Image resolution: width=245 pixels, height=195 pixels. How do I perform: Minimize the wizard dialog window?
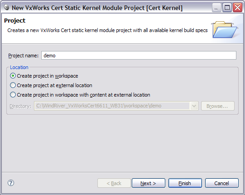[216, 8]
